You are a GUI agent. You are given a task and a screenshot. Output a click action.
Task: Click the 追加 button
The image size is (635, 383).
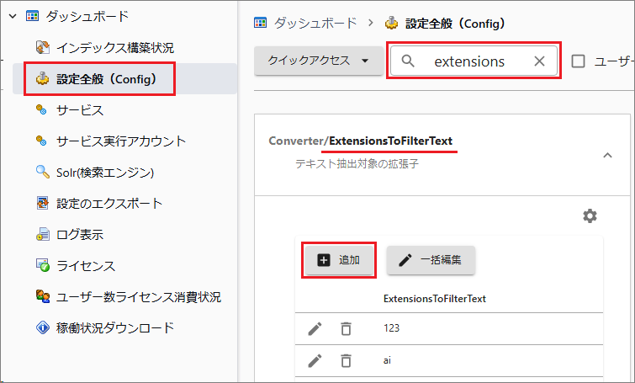coord(339,260)
